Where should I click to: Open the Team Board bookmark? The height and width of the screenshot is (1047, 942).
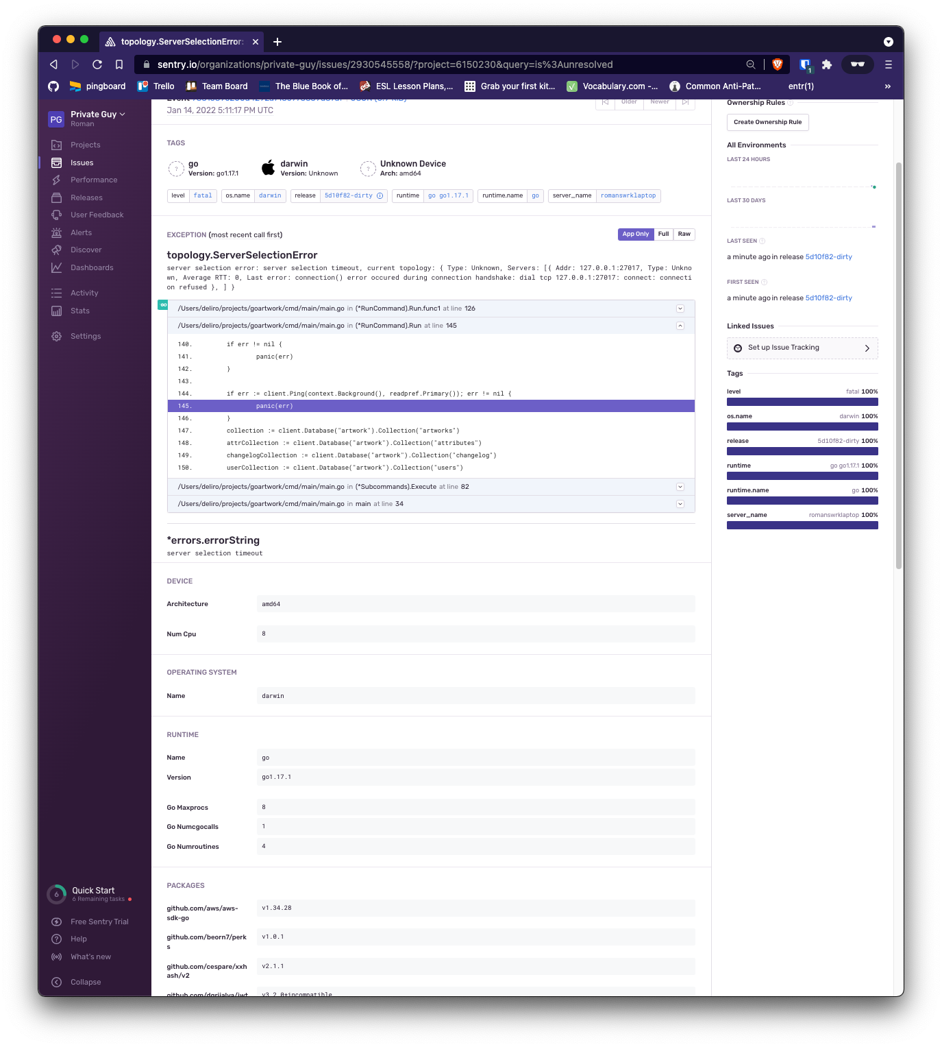[216, 86]
